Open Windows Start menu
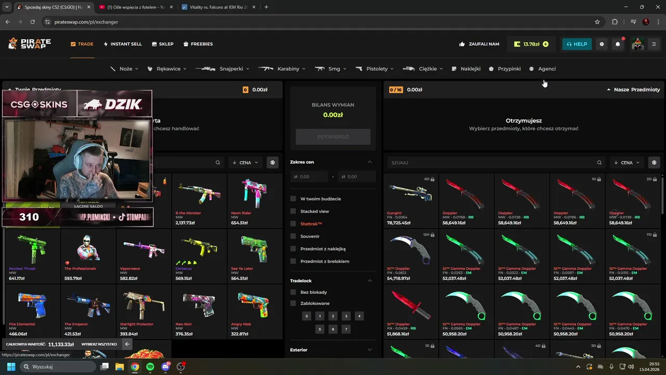 click(11, 367)
